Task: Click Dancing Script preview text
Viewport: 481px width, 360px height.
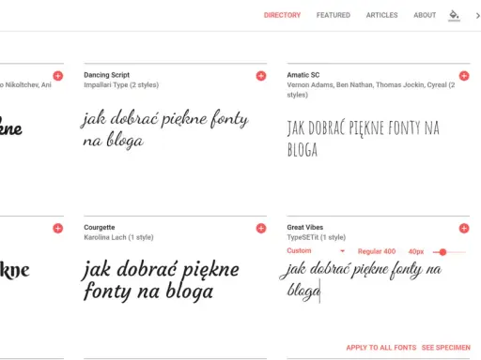Action: tap(164, 128)
